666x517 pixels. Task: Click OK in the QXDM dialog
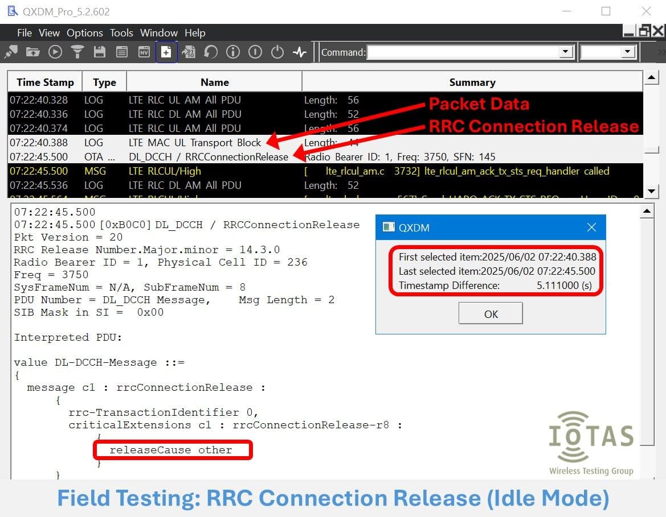point(491,314)
